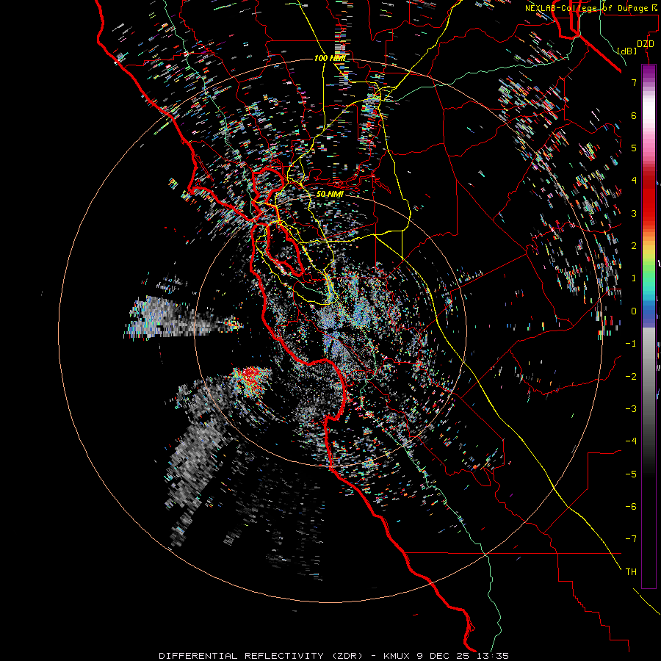Viewport: 661px width, 661px height.
Task: Click the "1" value on the color scale
Action: pos(634,278)
